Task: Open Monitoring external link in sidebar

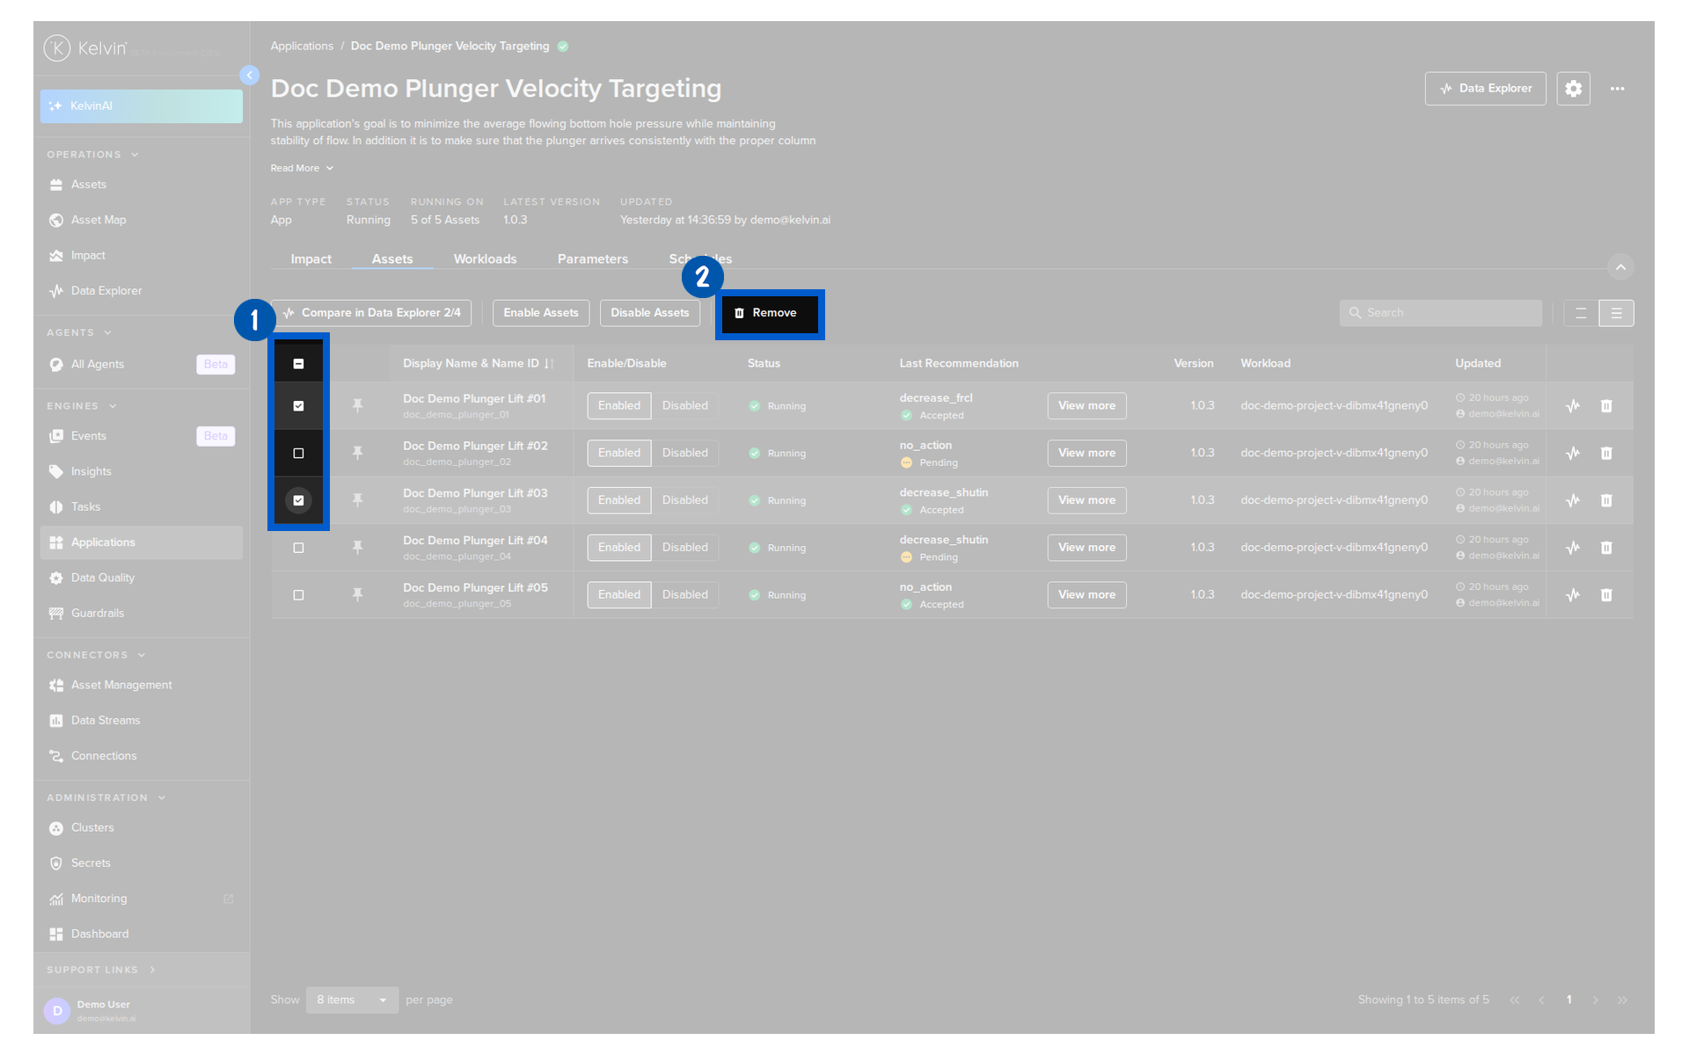Action: (x=141, y=899)
